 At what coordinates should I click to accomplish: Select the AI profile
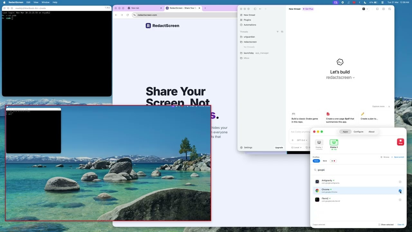(333, 161)
